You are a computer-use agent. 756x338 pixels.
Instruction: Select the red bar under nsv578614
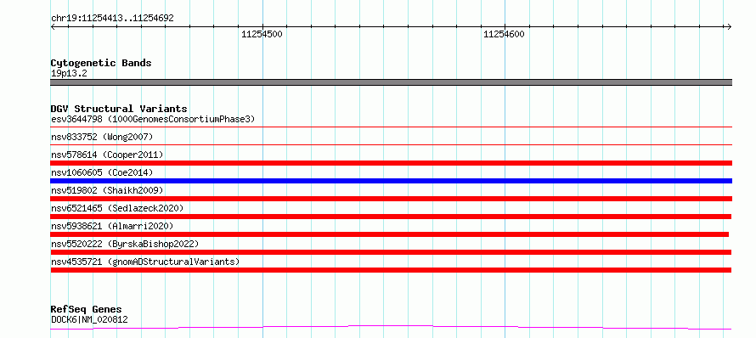(391, 163)
